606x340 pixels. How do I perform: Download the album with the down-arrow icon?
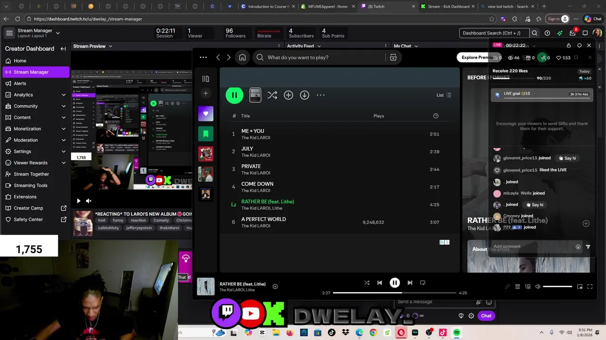point(304,95)
